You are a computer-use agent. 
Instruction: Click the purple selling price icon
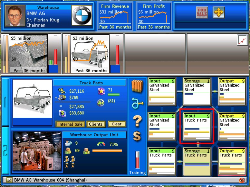pyautogui.click(x=63, y=113)
